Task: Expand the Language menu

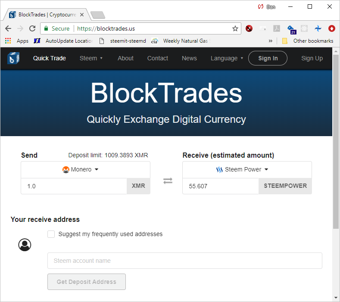Action: [x=227, y=58]
